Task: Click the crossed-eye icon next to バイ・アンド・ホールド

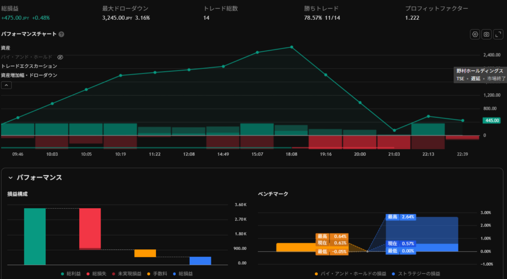Action: (x=60, y=57)
